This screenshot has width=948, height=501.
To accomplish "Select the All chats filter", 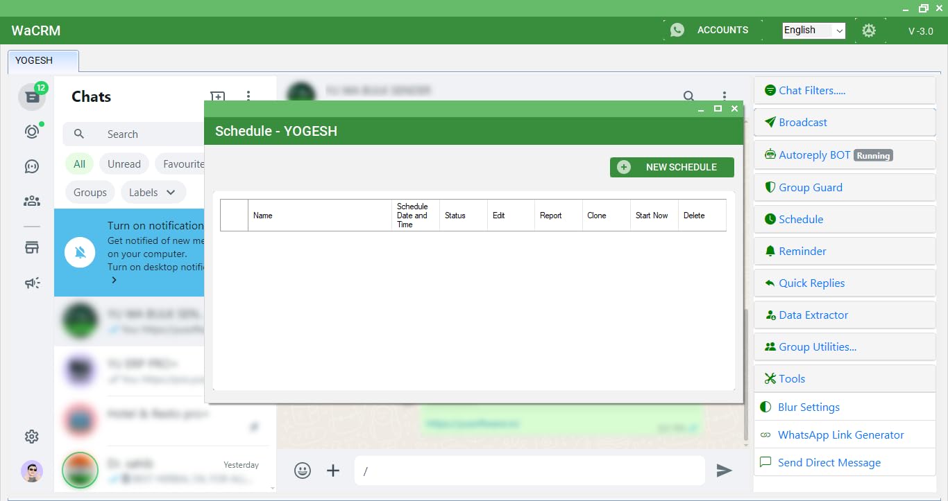I will click(80, 164).
